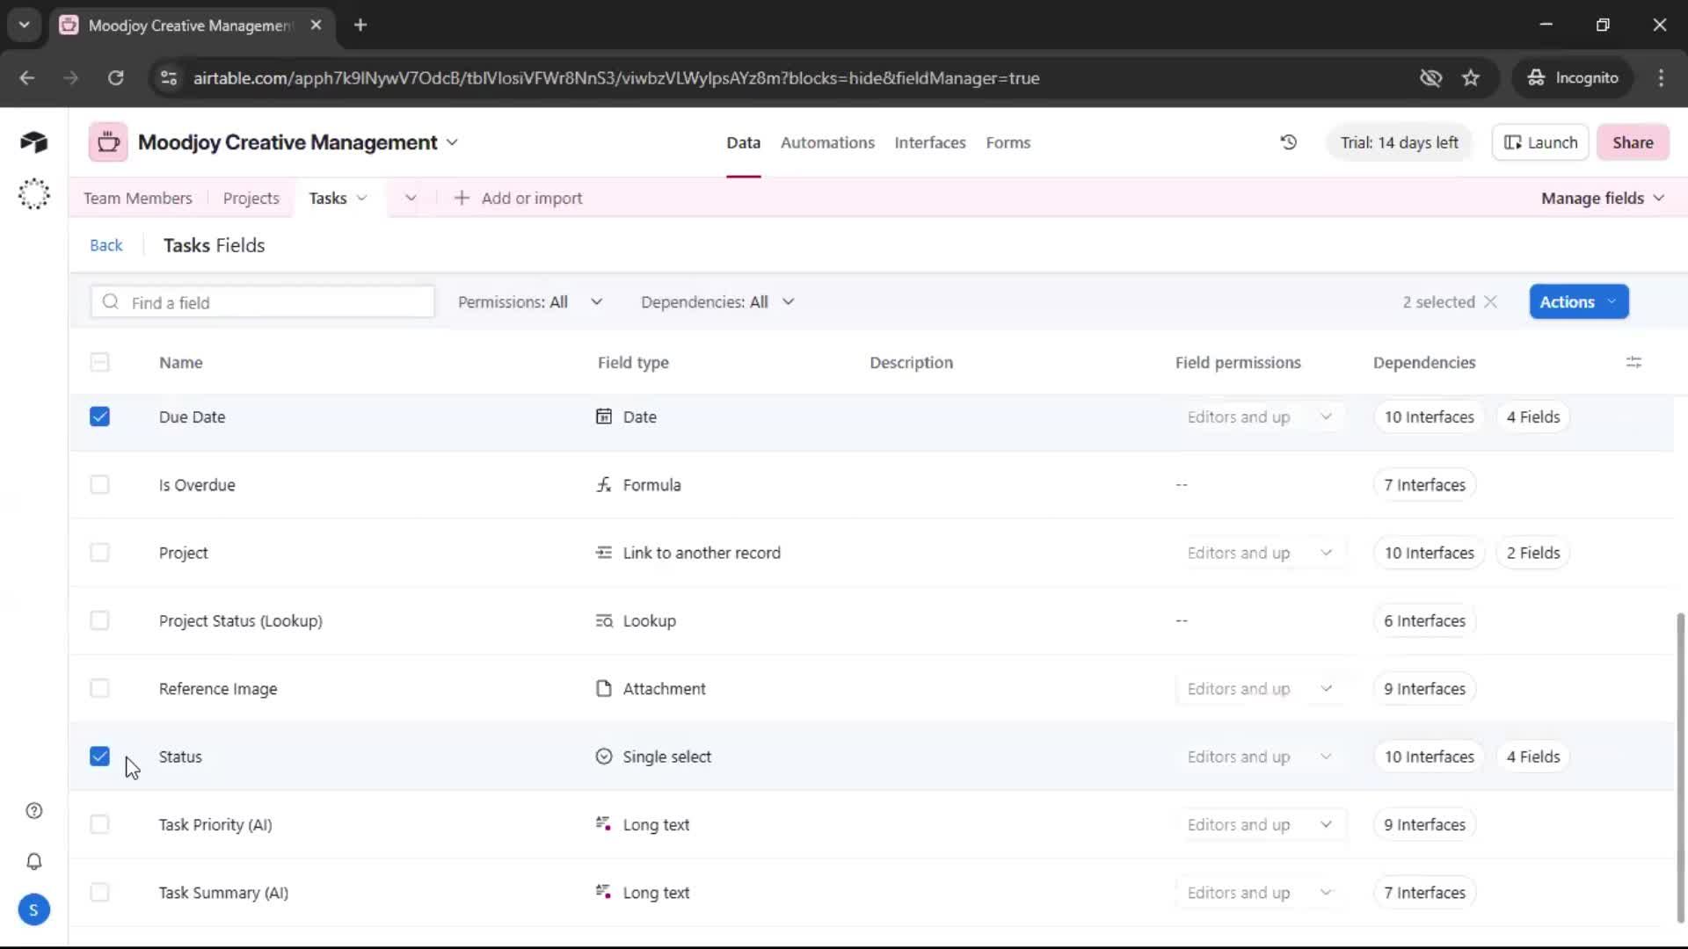Expand the base name dropdown chevron
The image size is (1688, 949).
pos(452,142)
